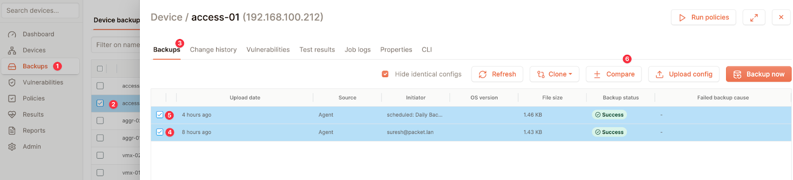Image resolution: width=793 pixels, height=180 pixels.
Task: Open the Clone dropdown menu
Action: pyautogui.click(x=555, y=74)
